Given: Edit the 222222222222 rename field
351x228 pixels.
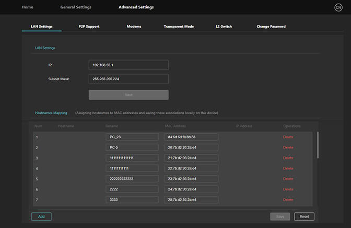Looking at the screenshot, I should 132,178.
